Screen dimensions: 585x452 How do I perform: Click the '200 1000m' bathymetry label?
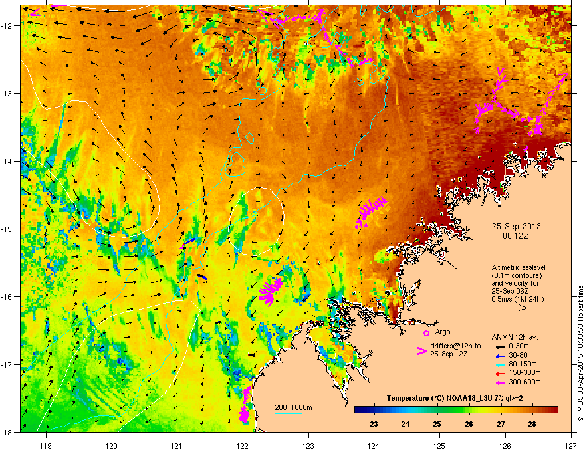[x=294, y=407]
